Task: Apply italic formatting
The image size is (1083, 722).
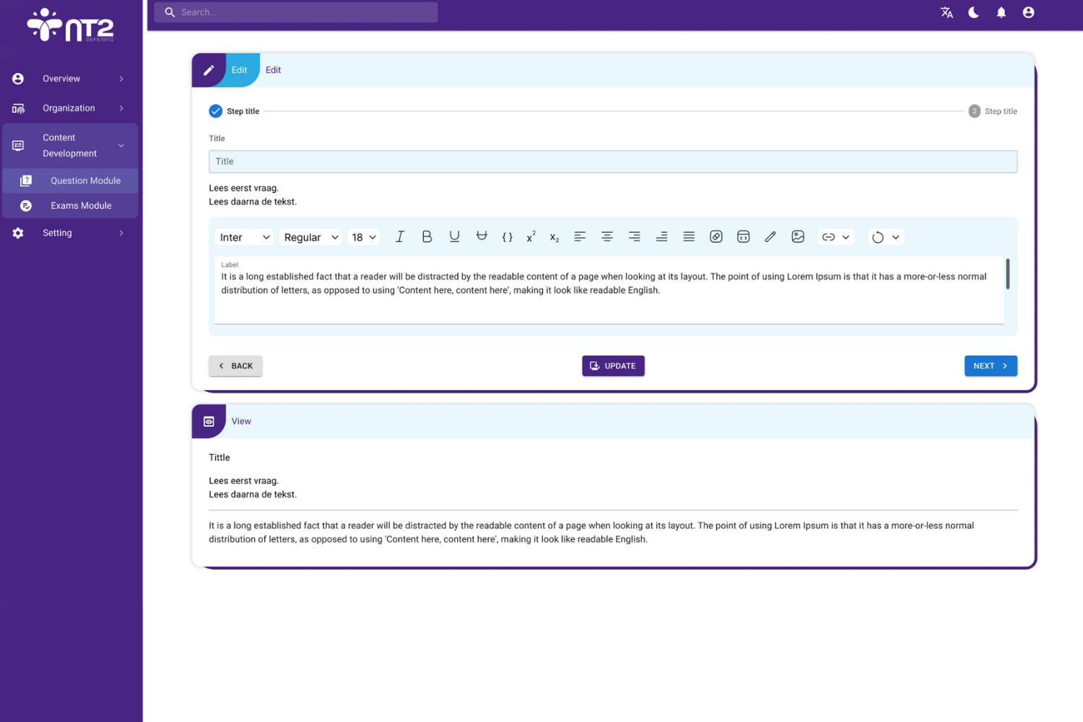Action: 399,237
